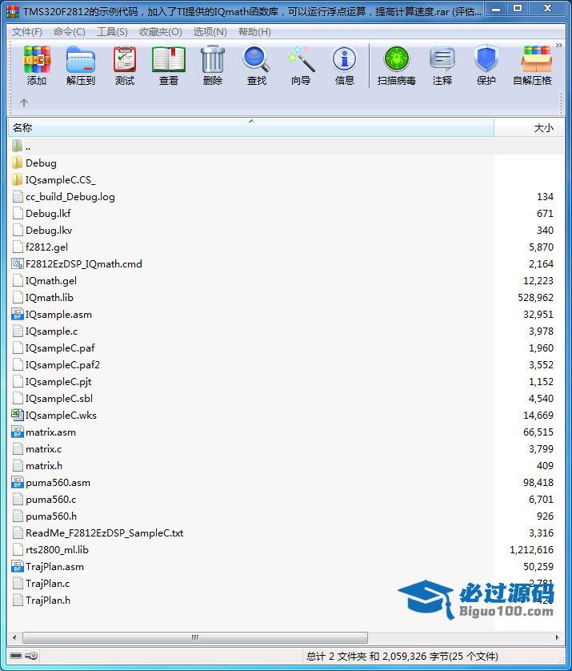Image resolution: width=572 pixels, height=671 pixels.
Task: Select file Debug.lkf
Action: coord(48,214)
